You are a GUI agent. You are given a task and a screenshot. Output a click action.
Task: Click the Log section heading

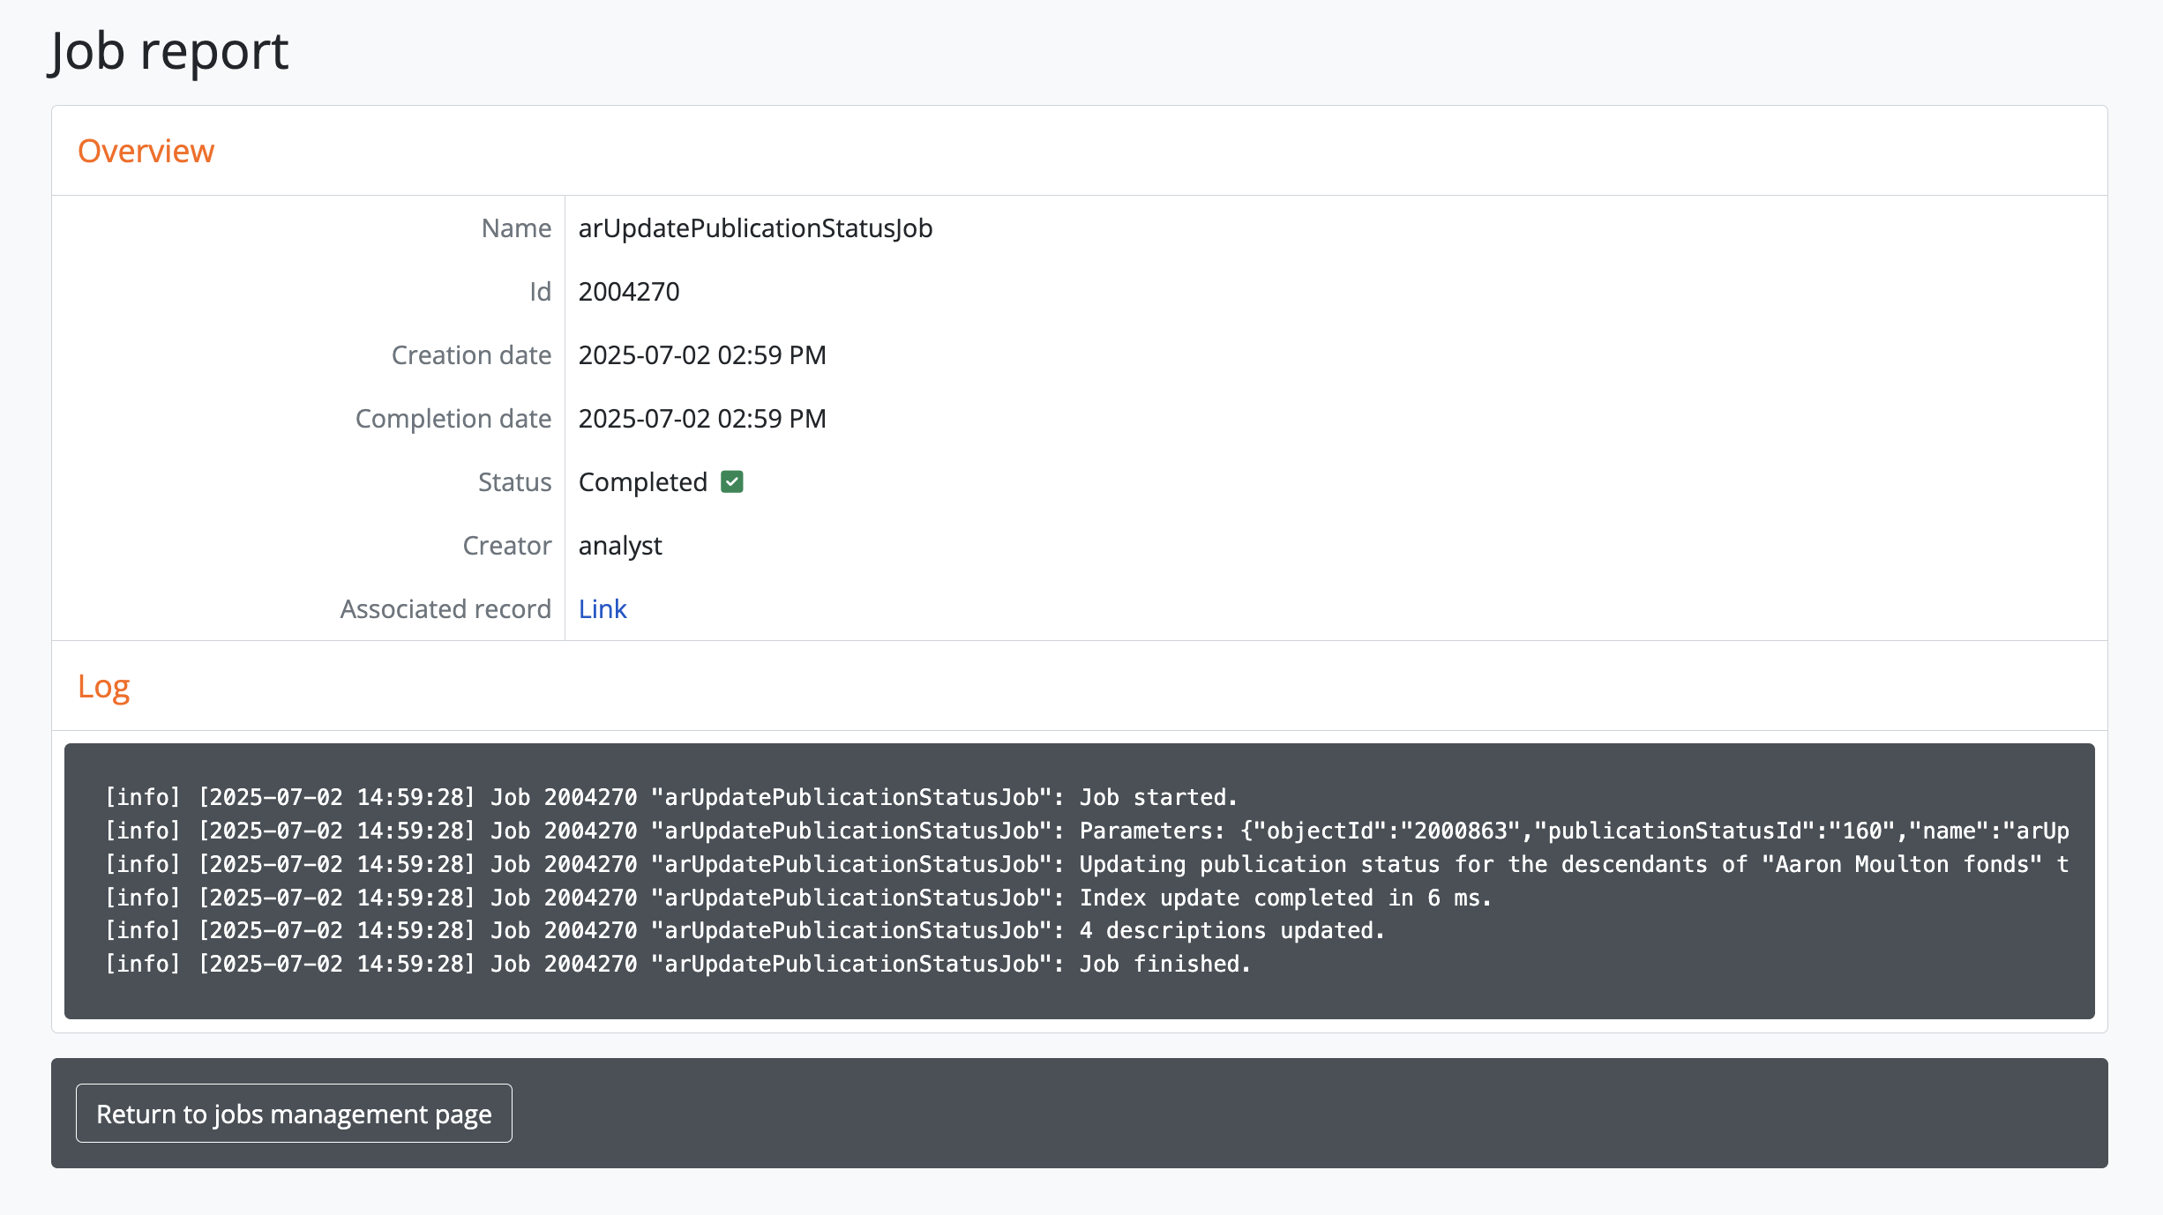(103, 686)
